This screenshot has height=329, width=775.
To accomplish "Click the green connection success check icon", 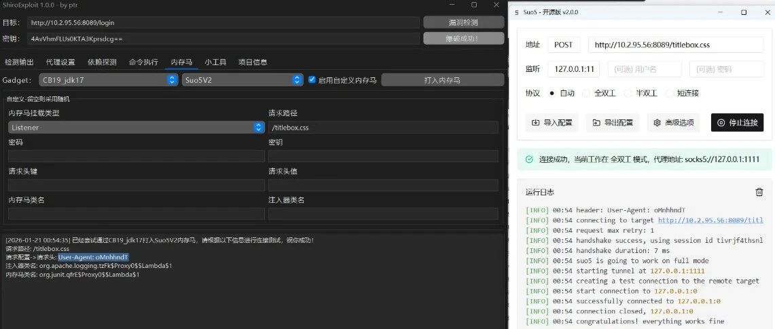I will pos(529,159).
